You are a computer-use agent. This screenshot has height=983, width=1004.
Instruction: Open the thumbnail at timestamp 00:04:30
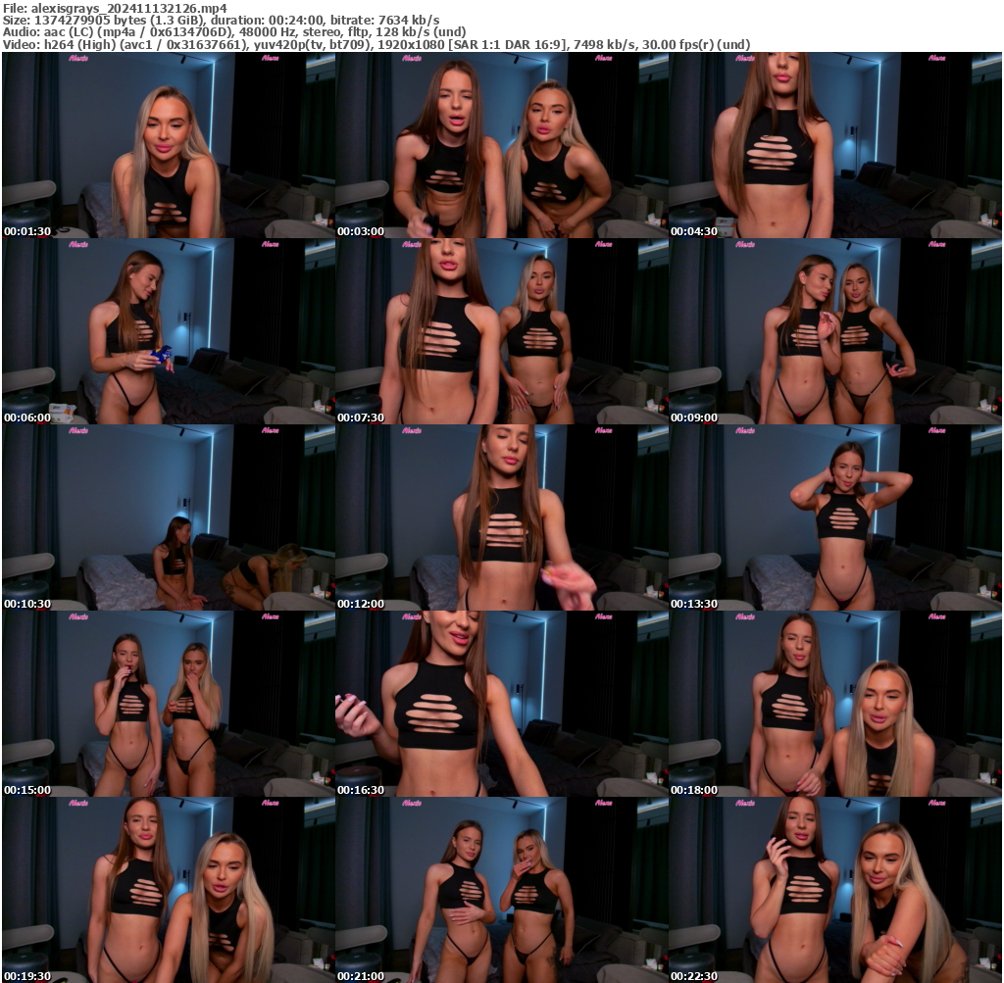835,142
